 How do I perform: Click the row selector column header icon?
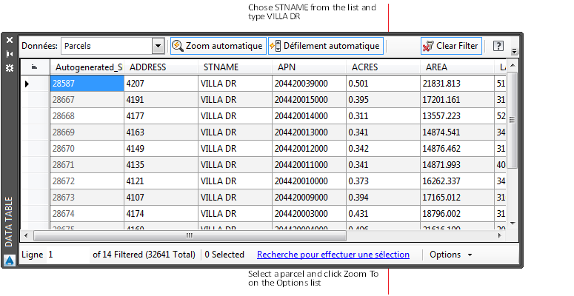coord(35,67)
